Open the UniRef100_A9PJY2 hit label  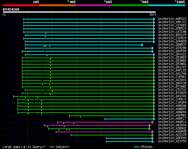click(172, 22)
